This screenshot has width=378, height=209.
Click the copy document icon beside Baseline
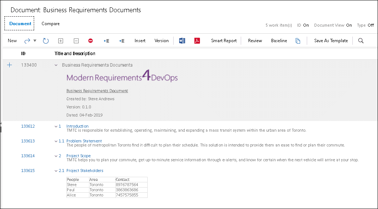[298, 41]
